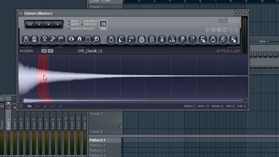
Task: Toggle the green mute dot on Track 7
Action: 120,126
